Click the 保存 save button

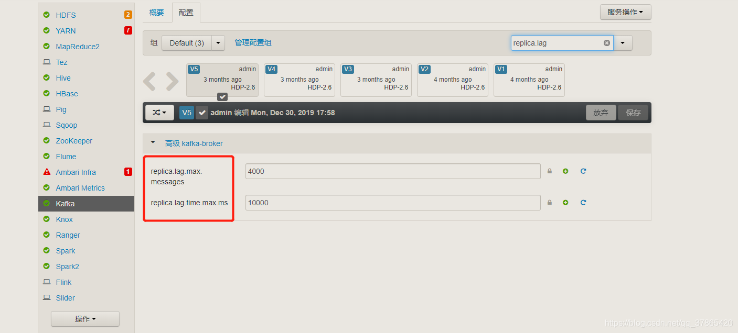[x=633, y=113]
